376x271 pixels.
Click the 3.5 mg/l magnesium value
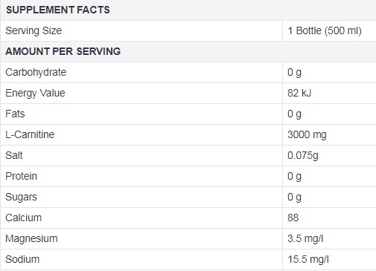pyautogui.click(x=305, y=239)
